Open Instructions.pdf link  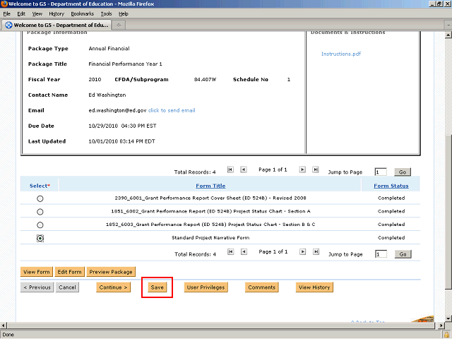coord(340,54)
